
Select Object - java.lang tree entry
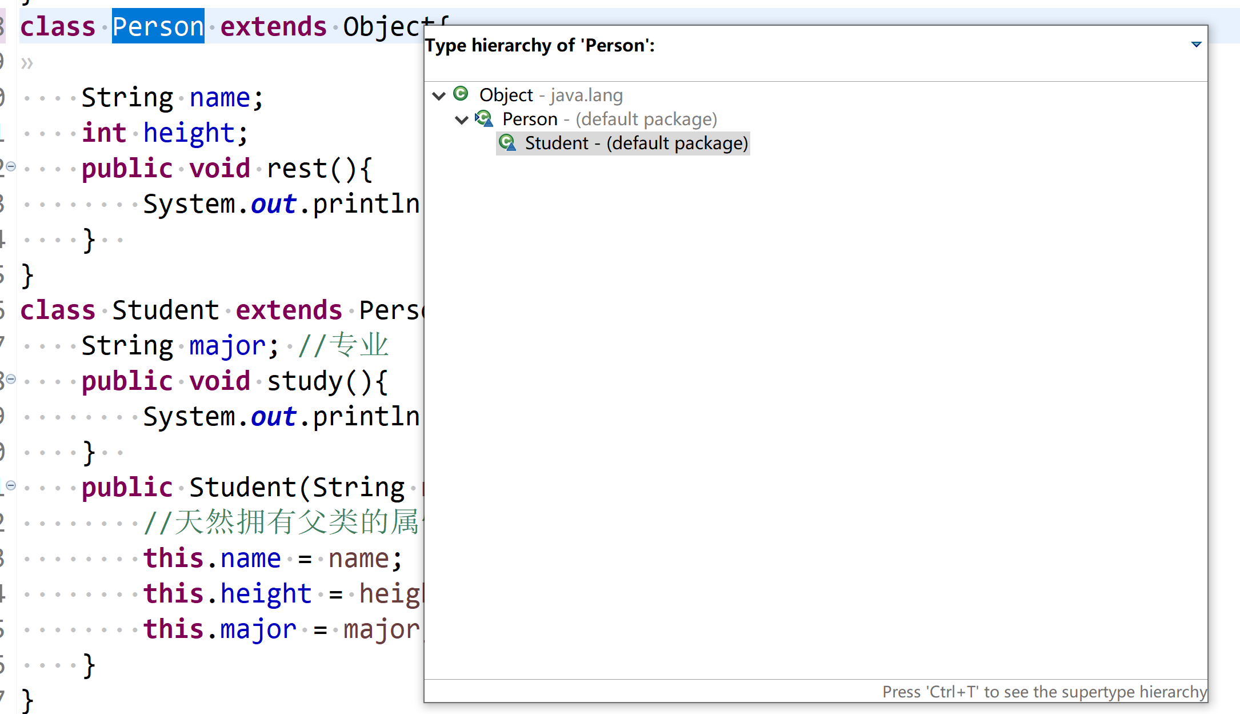pos(550,95)
